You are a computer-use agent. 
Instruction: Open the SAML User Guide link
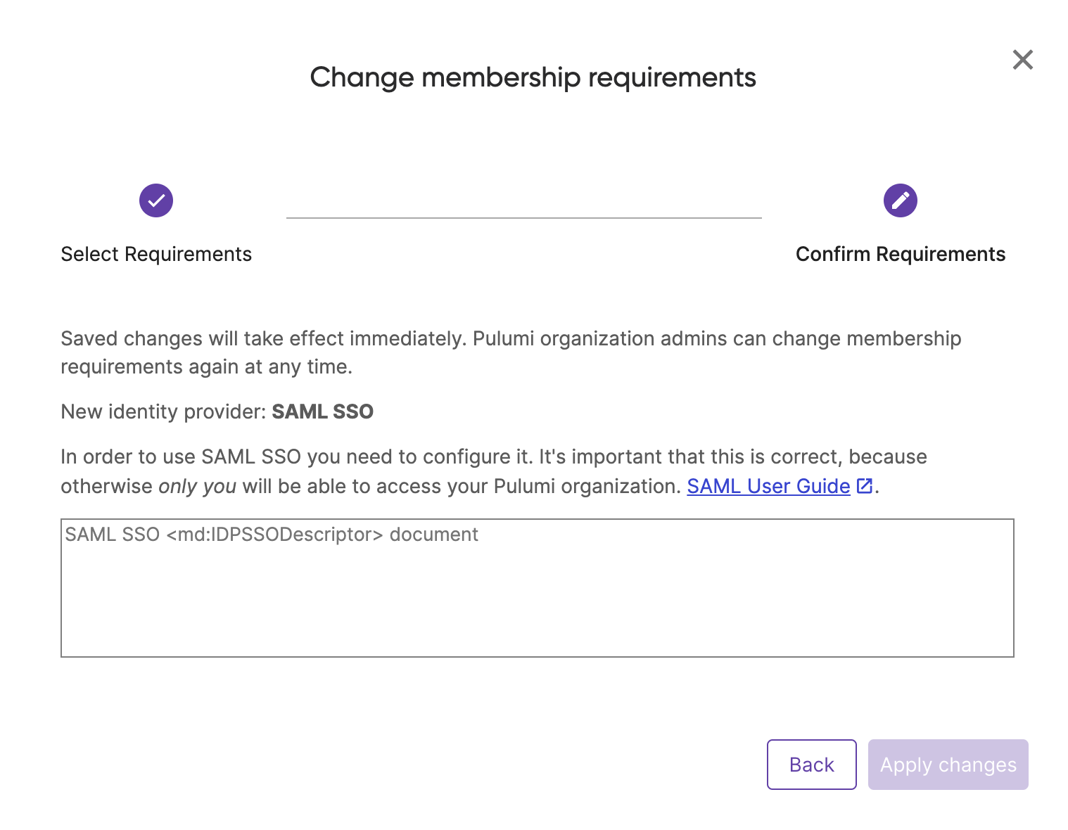click(x=768, y=486)
